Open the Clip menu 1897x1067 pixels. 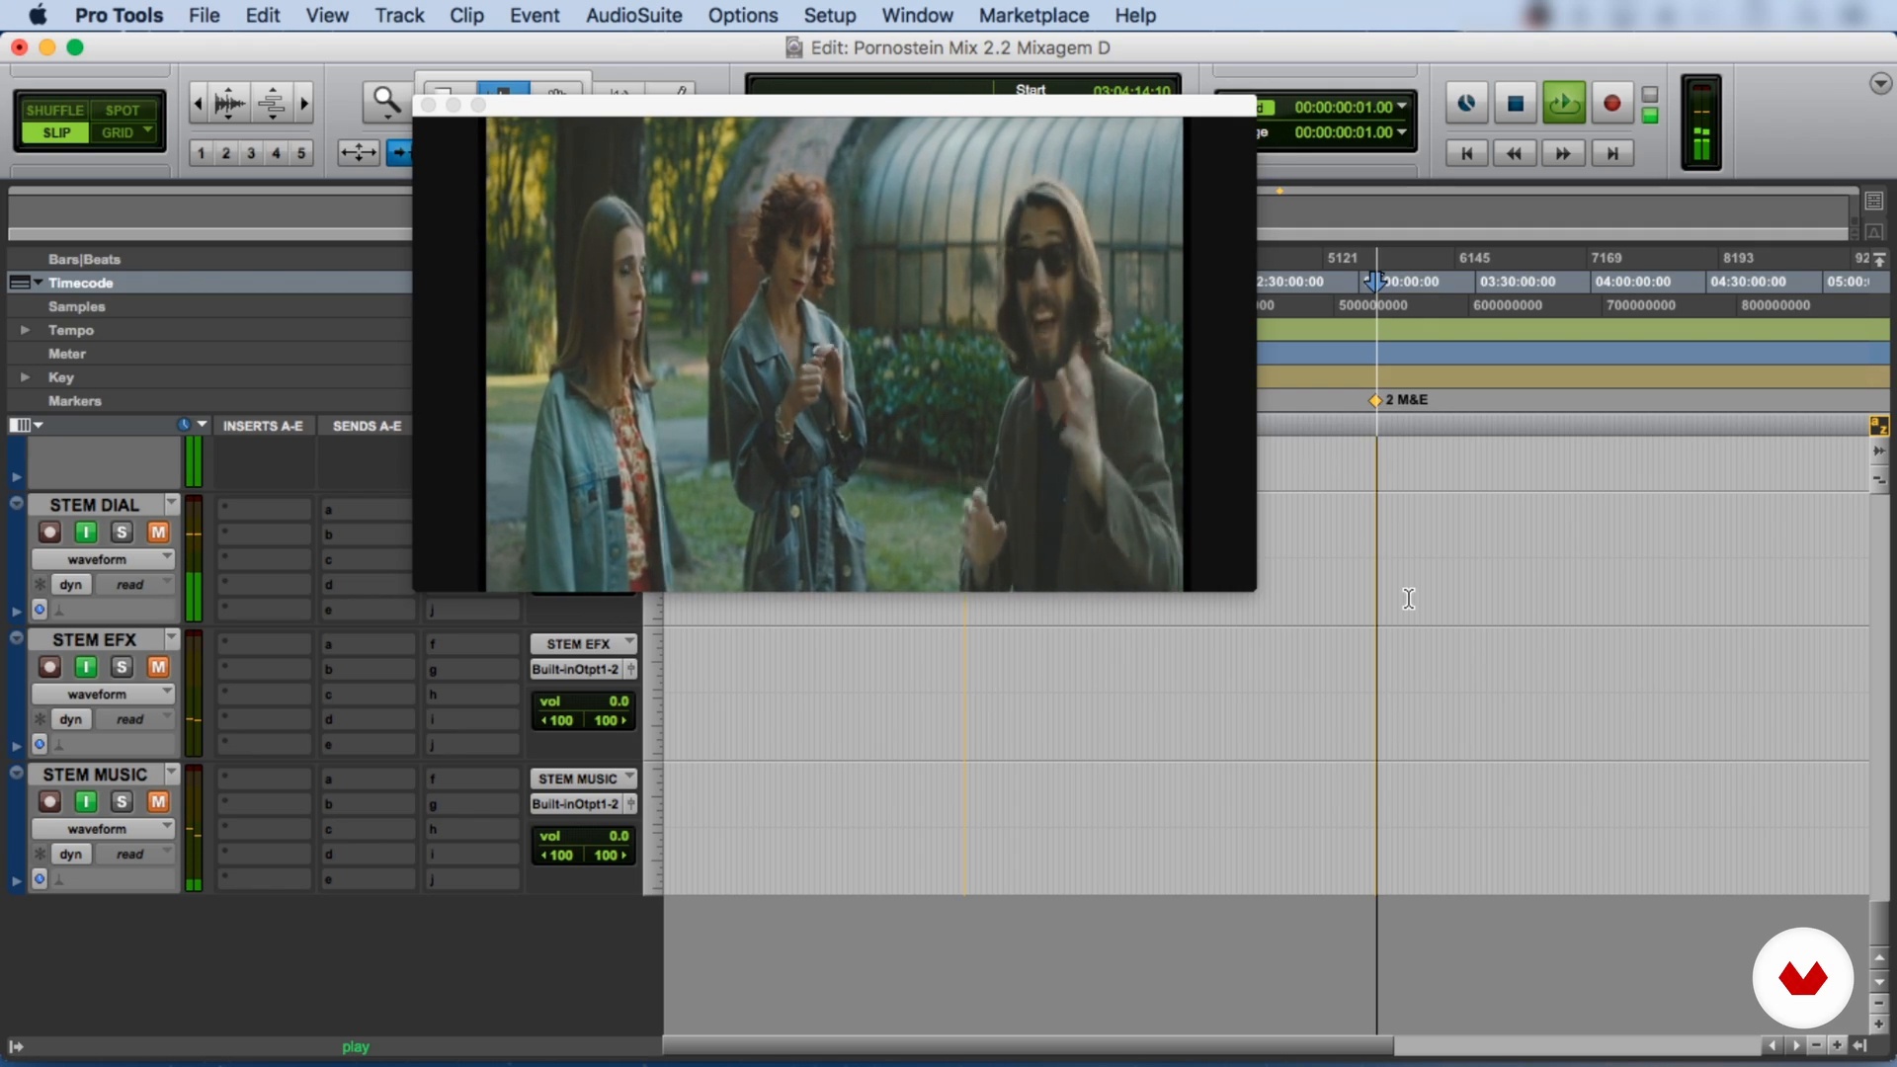(x=466, y=15)
